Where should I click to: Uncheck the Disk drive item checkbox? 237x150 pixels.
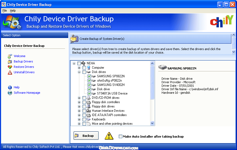pos(89,89)
